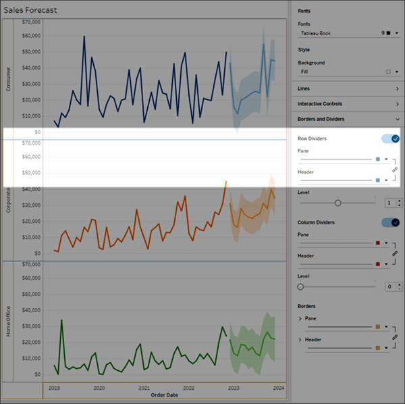
Task: Open Row Dividers Header color swatch
Action: 378,180
